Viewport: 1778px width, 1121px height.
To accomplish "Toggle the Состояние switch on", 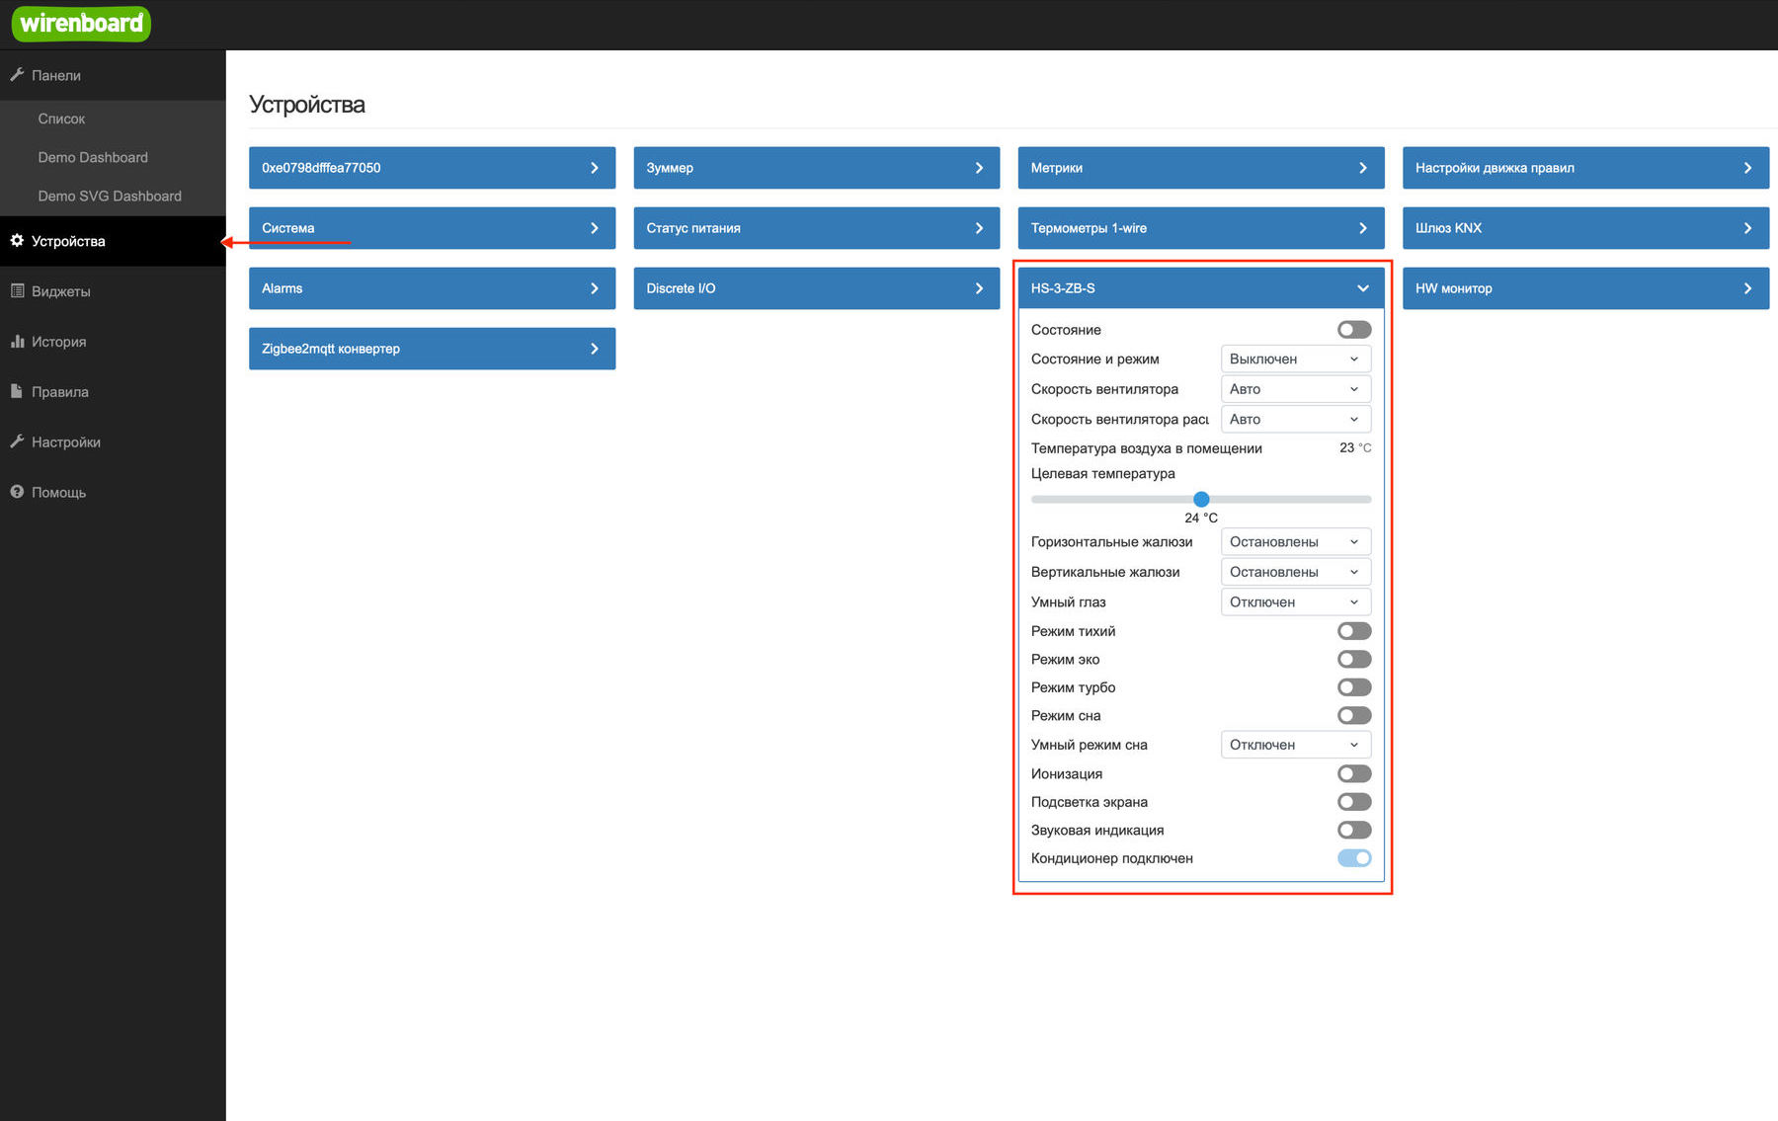I will coord(1353,330).
